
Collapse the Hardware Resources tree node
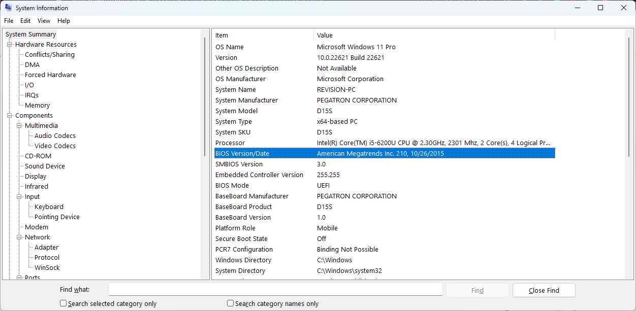[x=10, y=45]
